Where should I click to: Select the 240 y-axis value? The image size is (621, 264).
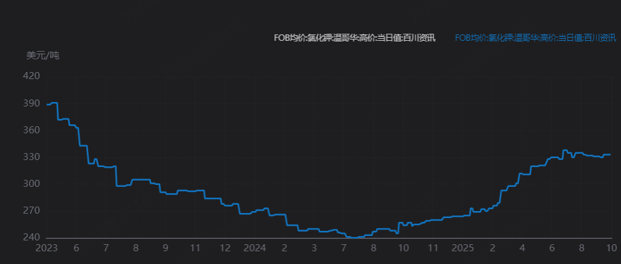click(33, 237)
